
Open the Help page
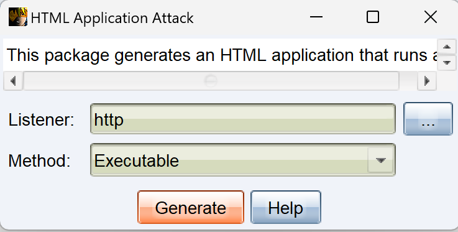point(285,207)
